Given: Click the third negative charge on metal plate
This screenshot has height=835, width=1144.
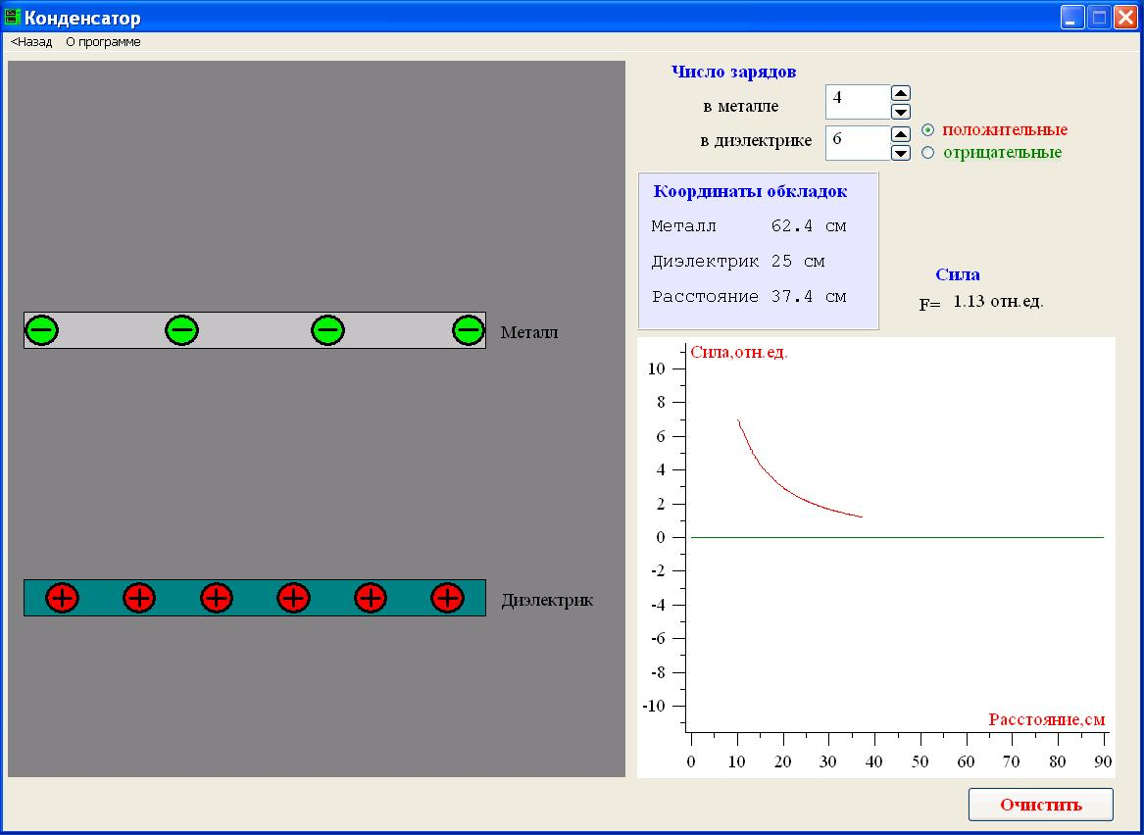Looking at the screenshot, I should pos(327,330).
